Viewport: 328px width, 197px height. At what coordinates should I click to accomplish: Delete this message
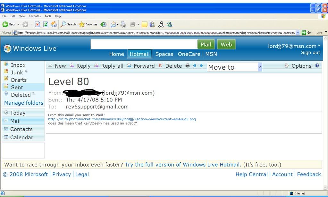[170, 66]
